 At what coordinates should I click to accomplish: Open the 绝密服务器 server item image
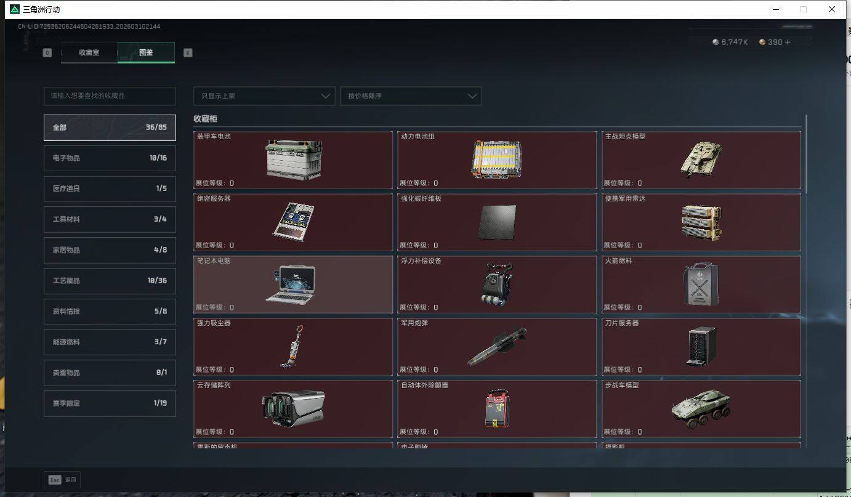click(x=293, y=221)
